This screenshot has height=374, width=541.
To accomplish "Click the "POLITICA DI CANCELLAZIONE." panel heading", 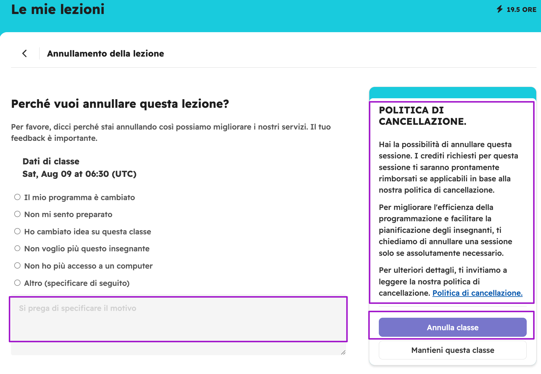I will pyautogui.click(x=423, y=116).
